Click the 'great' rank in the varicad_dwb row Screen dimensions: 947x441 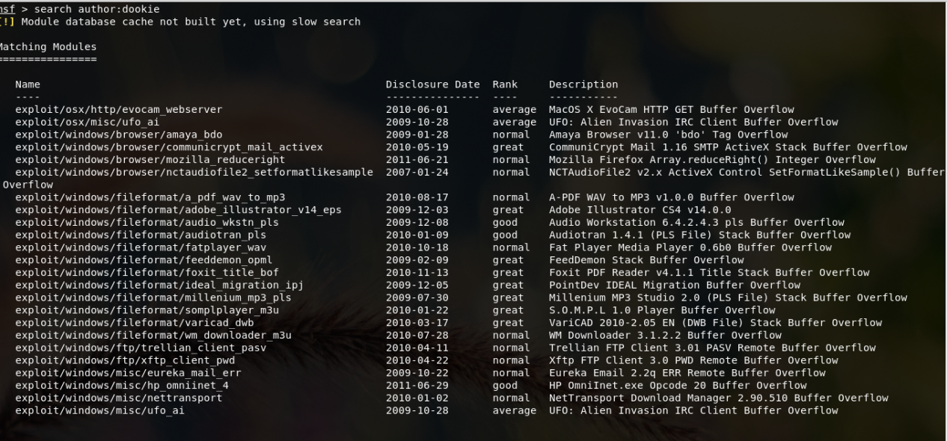click(x=508, y=323)
